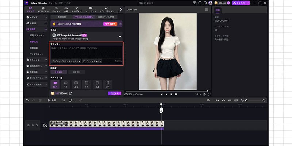Viewport: 292px width, 146px height.
Task: Click the 作成する generate button
Action: click(x=114, y=93)
